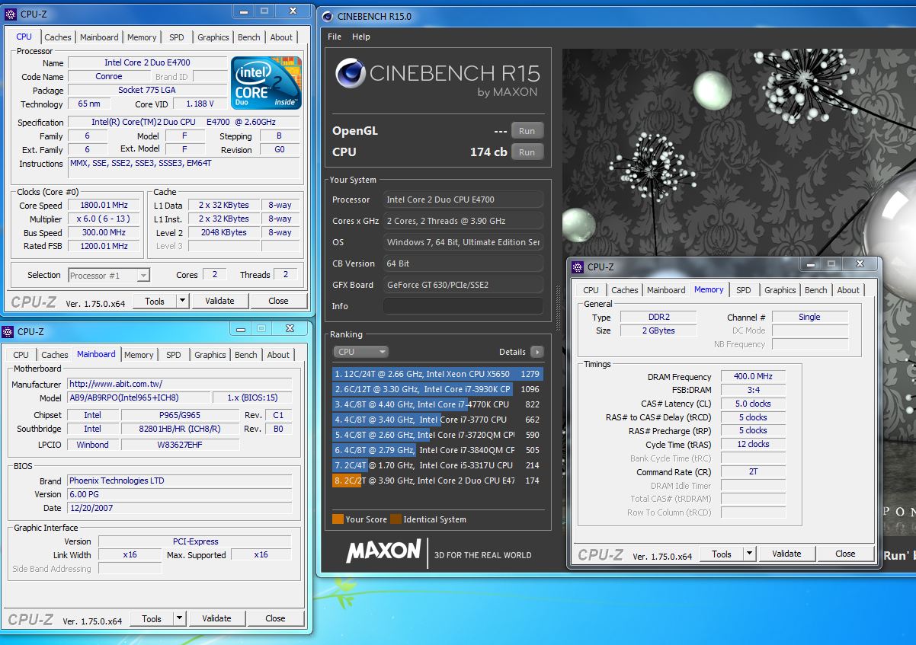The height and width of the screenshot is (645, 916).
Task: Open the Help menu in Cinebench
Action: 361,37
